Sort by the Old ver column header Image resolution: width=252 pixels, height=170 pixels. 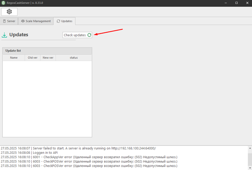32,58
